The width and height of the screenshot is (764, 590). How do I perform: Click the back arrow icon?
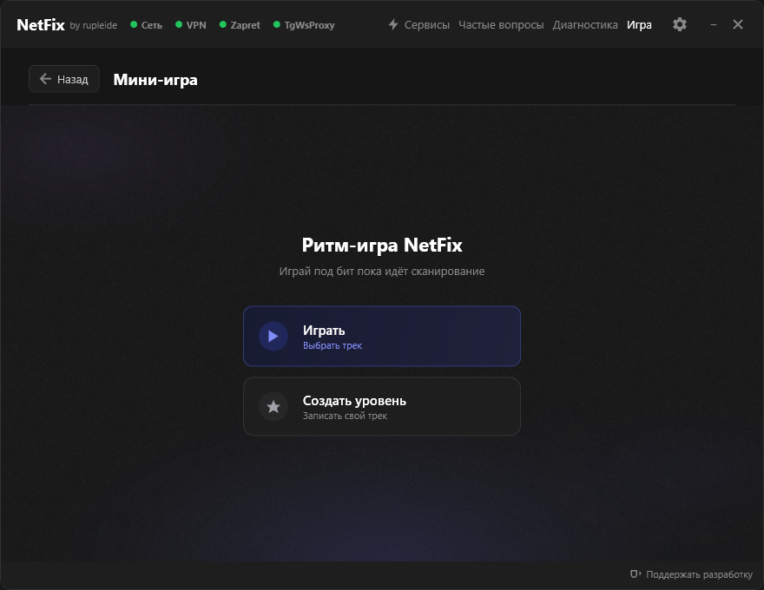[x=45, y=79]
